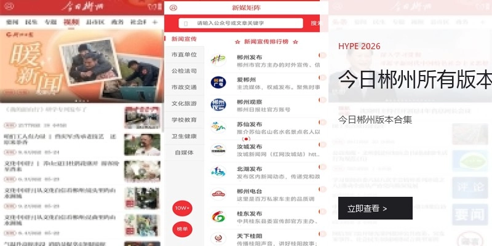Open the 郴州发布 account logo
492x246 pixels.
point(218,60)
